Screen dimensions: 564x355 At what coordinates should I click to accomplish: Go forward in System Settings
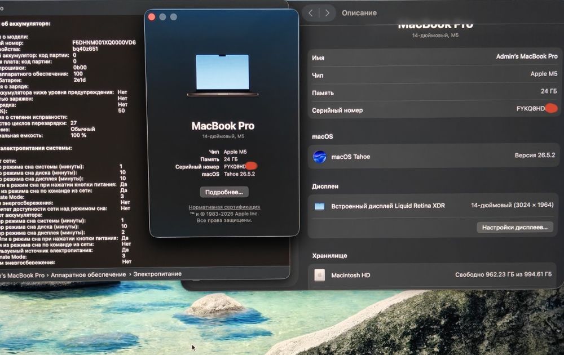327,14
